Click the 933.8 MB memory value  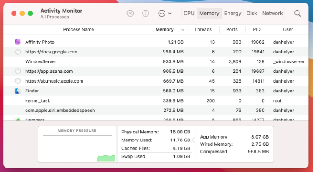point(173,61)
